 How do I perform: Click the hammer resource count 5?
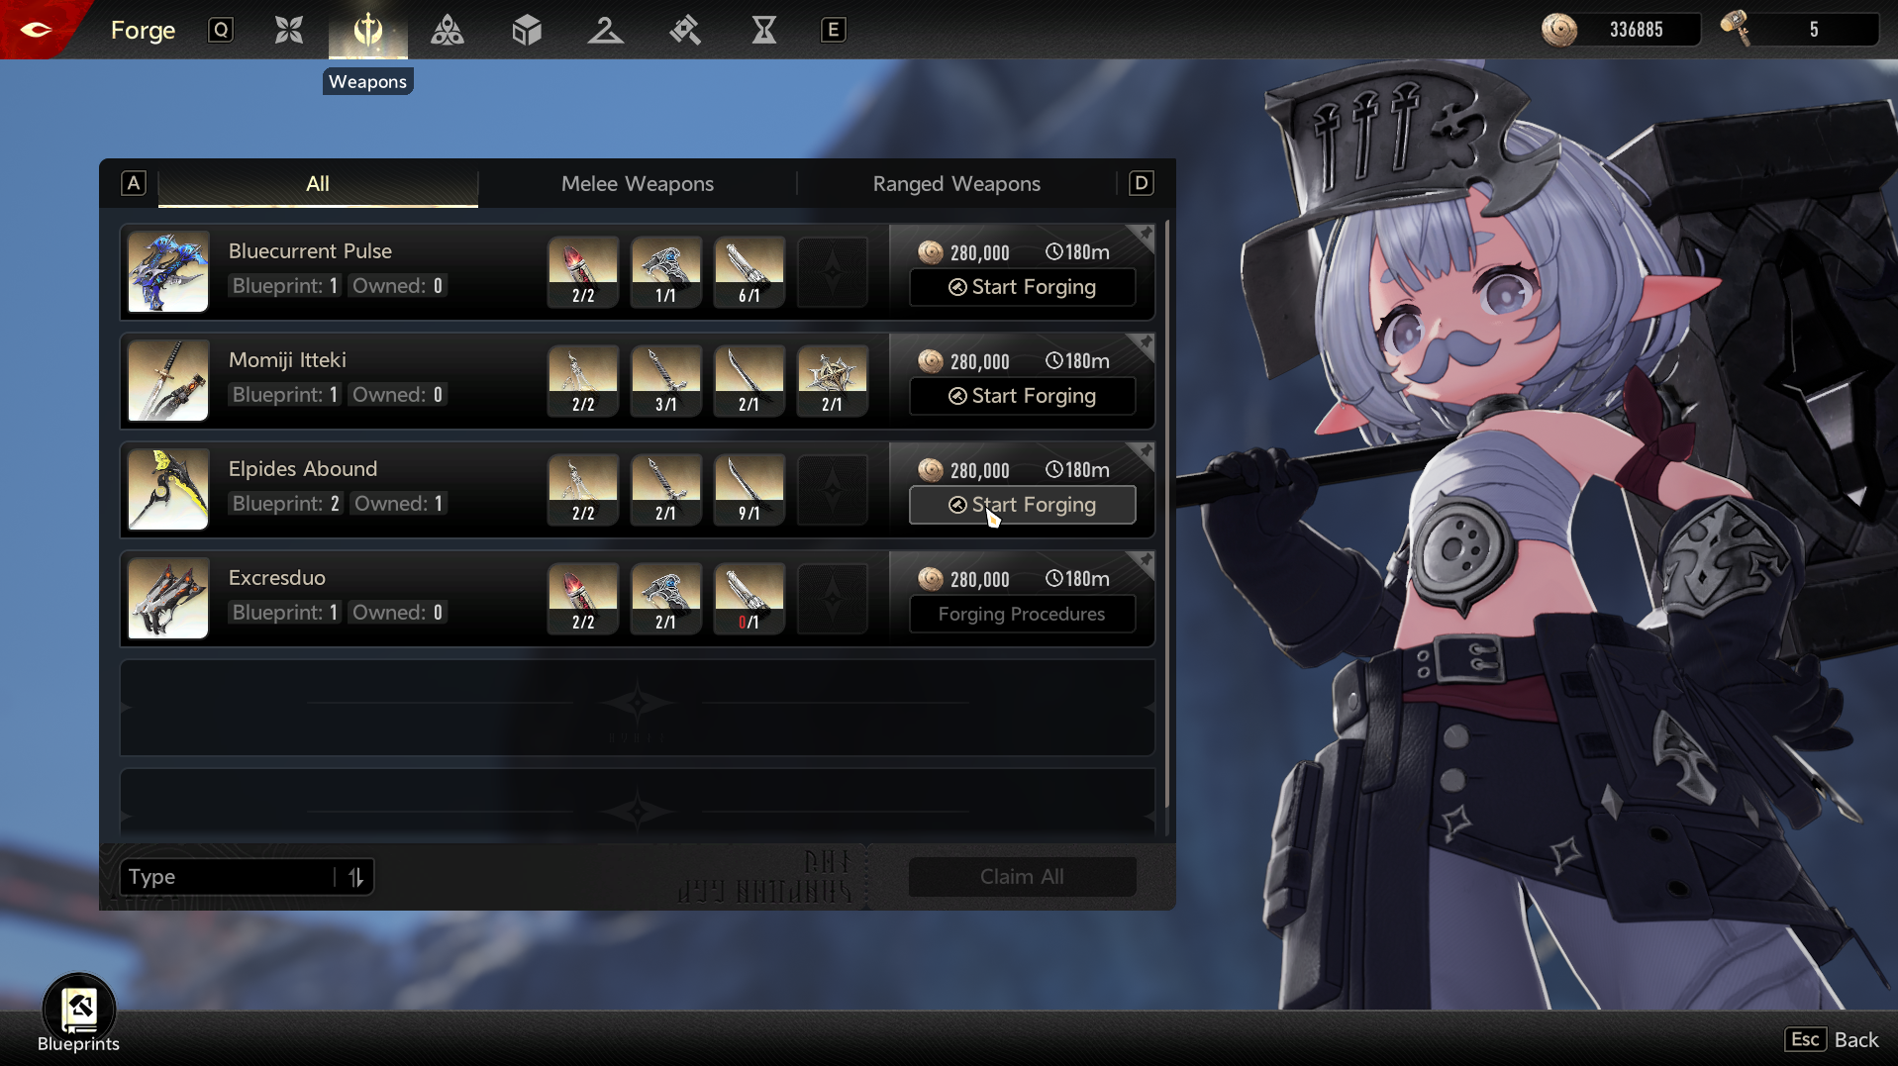1814,30
